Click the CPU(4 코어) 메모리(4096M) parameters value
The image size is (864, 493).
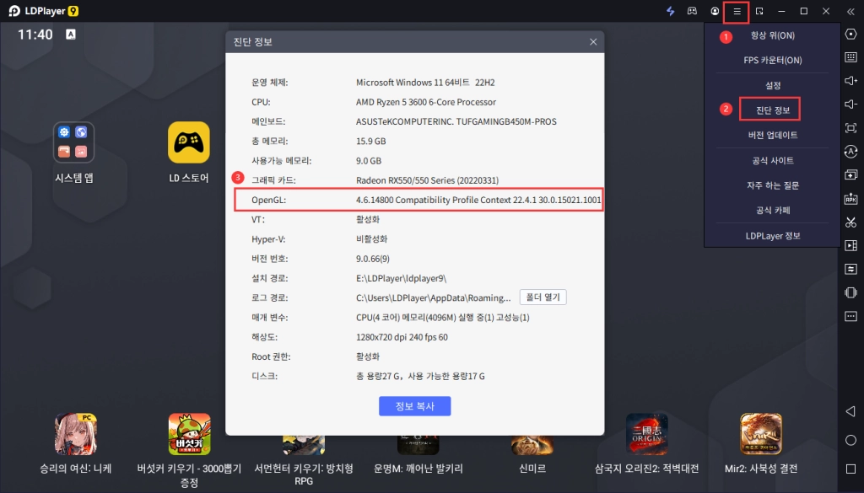pyautogui.click(x=442, y=318)
